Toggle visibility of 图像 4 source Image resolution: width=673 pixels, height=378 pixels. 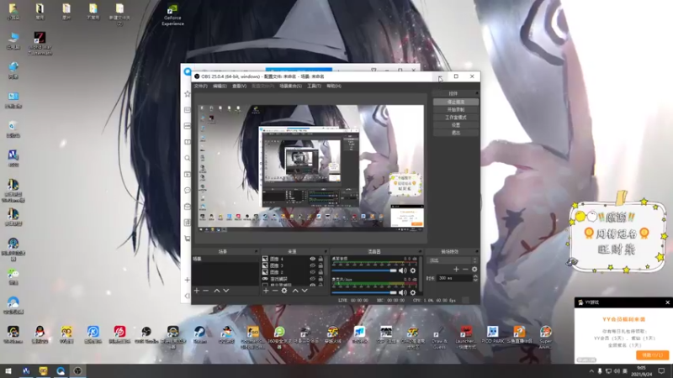[x=312, y=259]
